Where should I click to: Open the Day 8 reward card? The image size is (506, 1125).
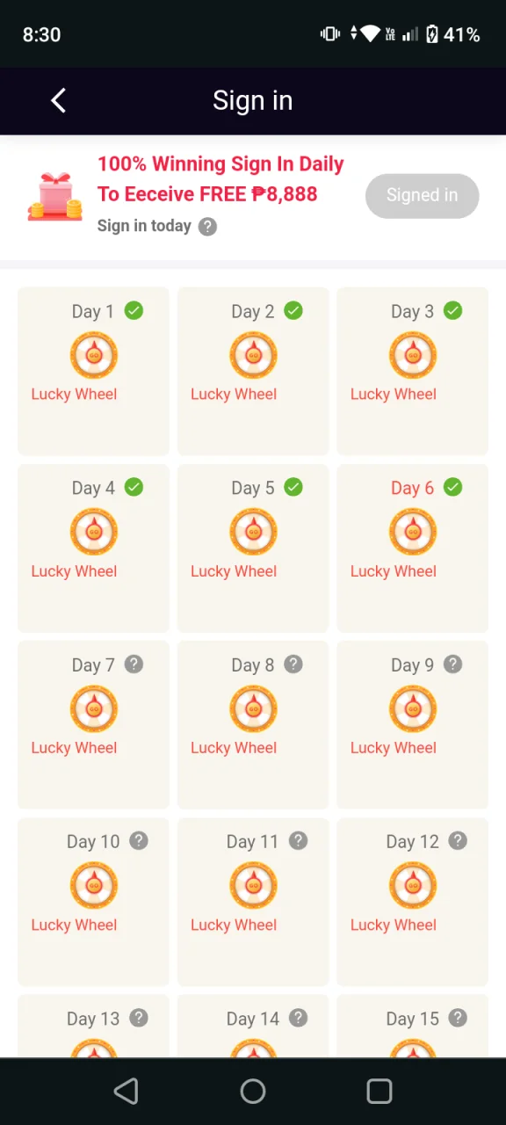[253, 725]
